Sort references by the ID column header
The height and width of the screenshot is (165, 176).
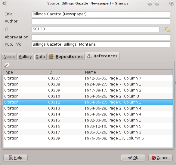65,72
